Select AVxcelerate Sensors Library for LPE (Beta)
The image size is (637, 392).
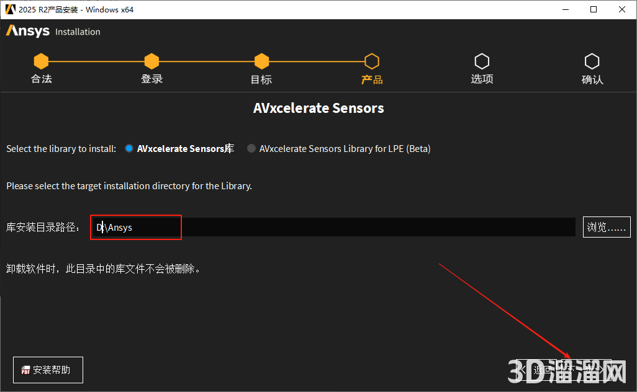pyautogui.click(x=251, y=149)
